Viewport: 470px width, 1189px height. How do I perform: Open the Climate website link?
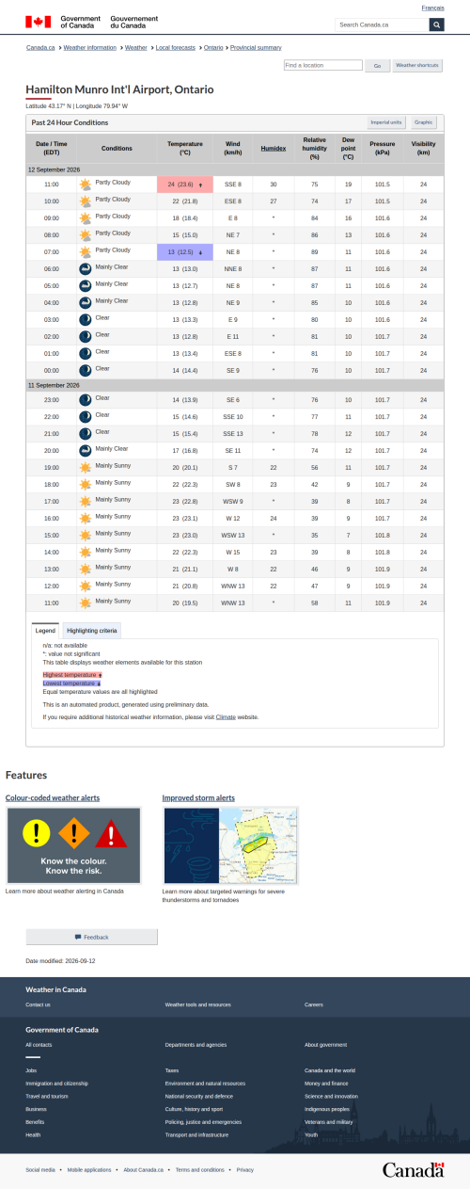pos(226,717)
